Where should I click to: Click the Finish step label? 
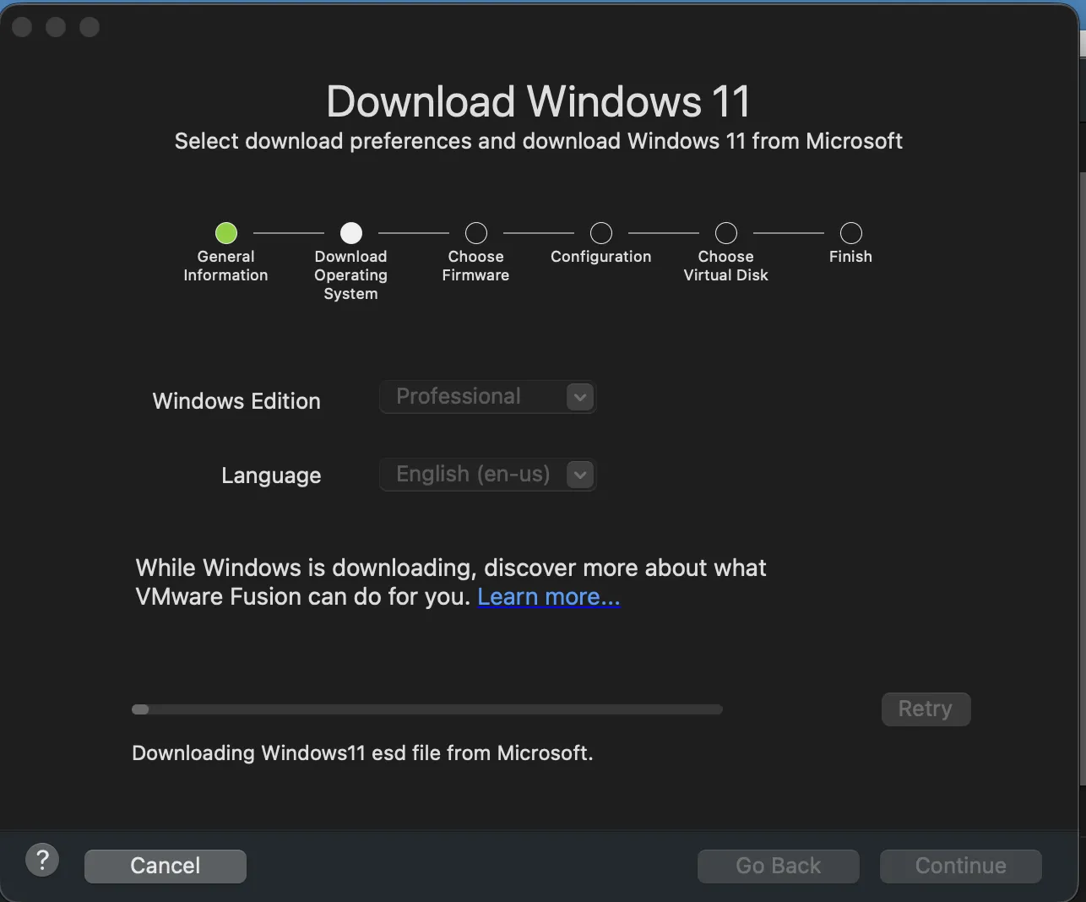pyautogui.click(x=850, y=257)
